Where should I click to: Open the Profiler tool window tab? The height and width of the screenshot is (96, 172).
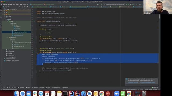click(42, 87)
